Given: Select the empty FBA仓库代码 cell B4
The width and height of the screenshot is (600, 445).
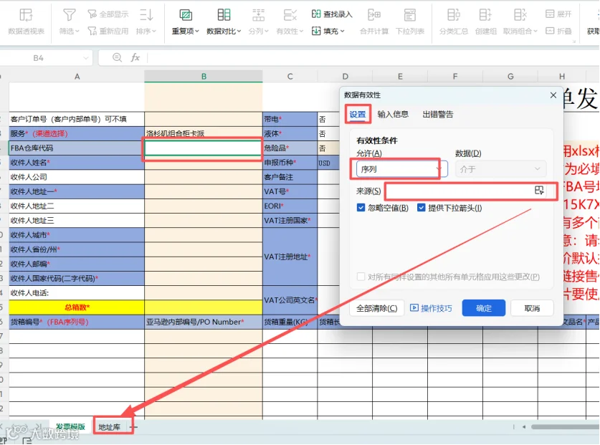Looking at the screenshot, I should [203, 148].
